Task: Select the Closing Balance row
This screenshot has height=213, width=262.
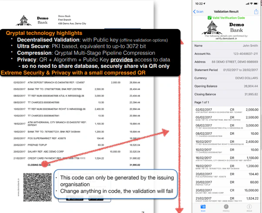Action: pyautogui.click(x=226, y=94)
